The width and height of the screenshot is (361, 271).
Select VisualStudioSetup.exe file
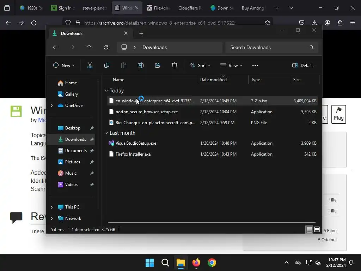point(212,143)
